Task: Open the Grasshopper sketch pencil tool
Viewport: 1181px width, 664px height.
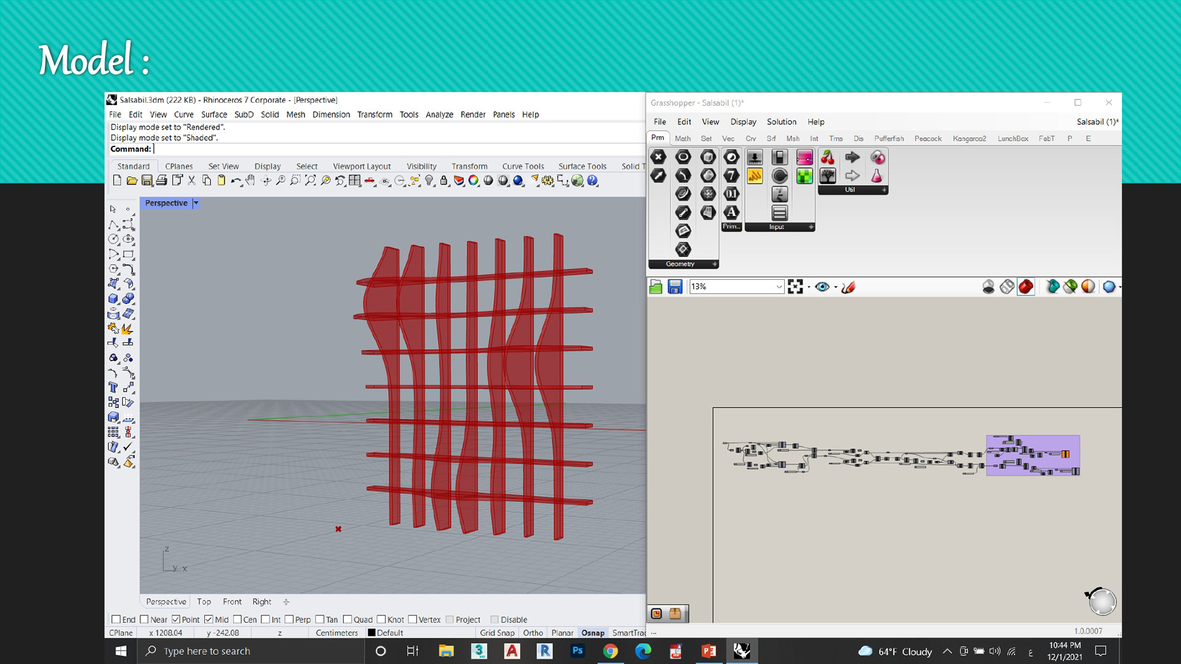Action: [x=755, y=175]
